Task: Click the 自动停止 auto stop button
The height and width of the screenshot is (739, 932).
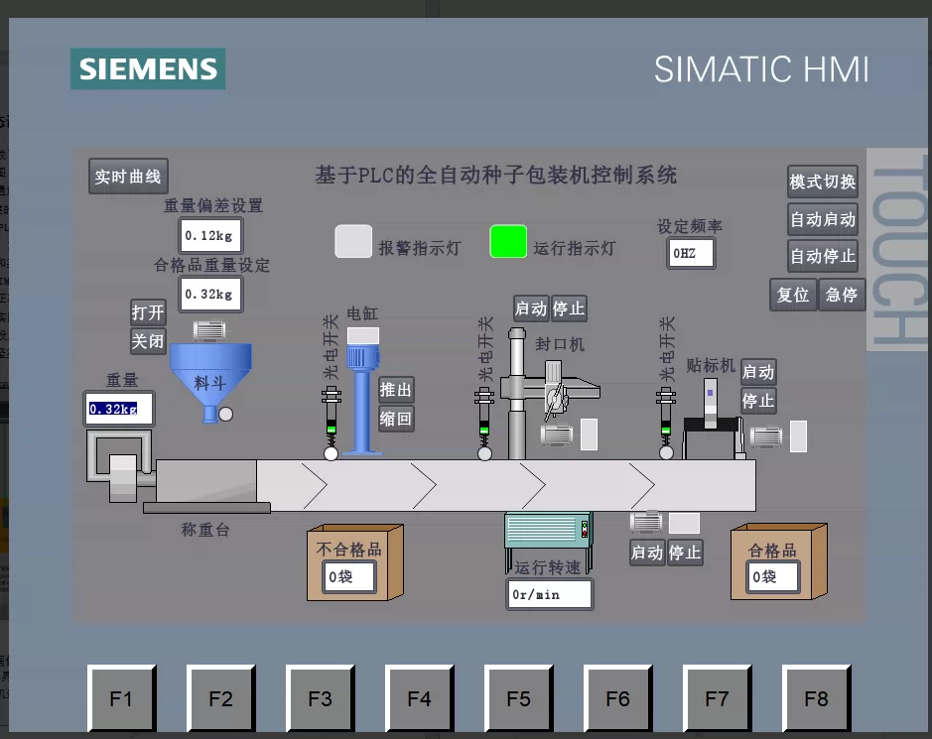Action: (823, 256)
